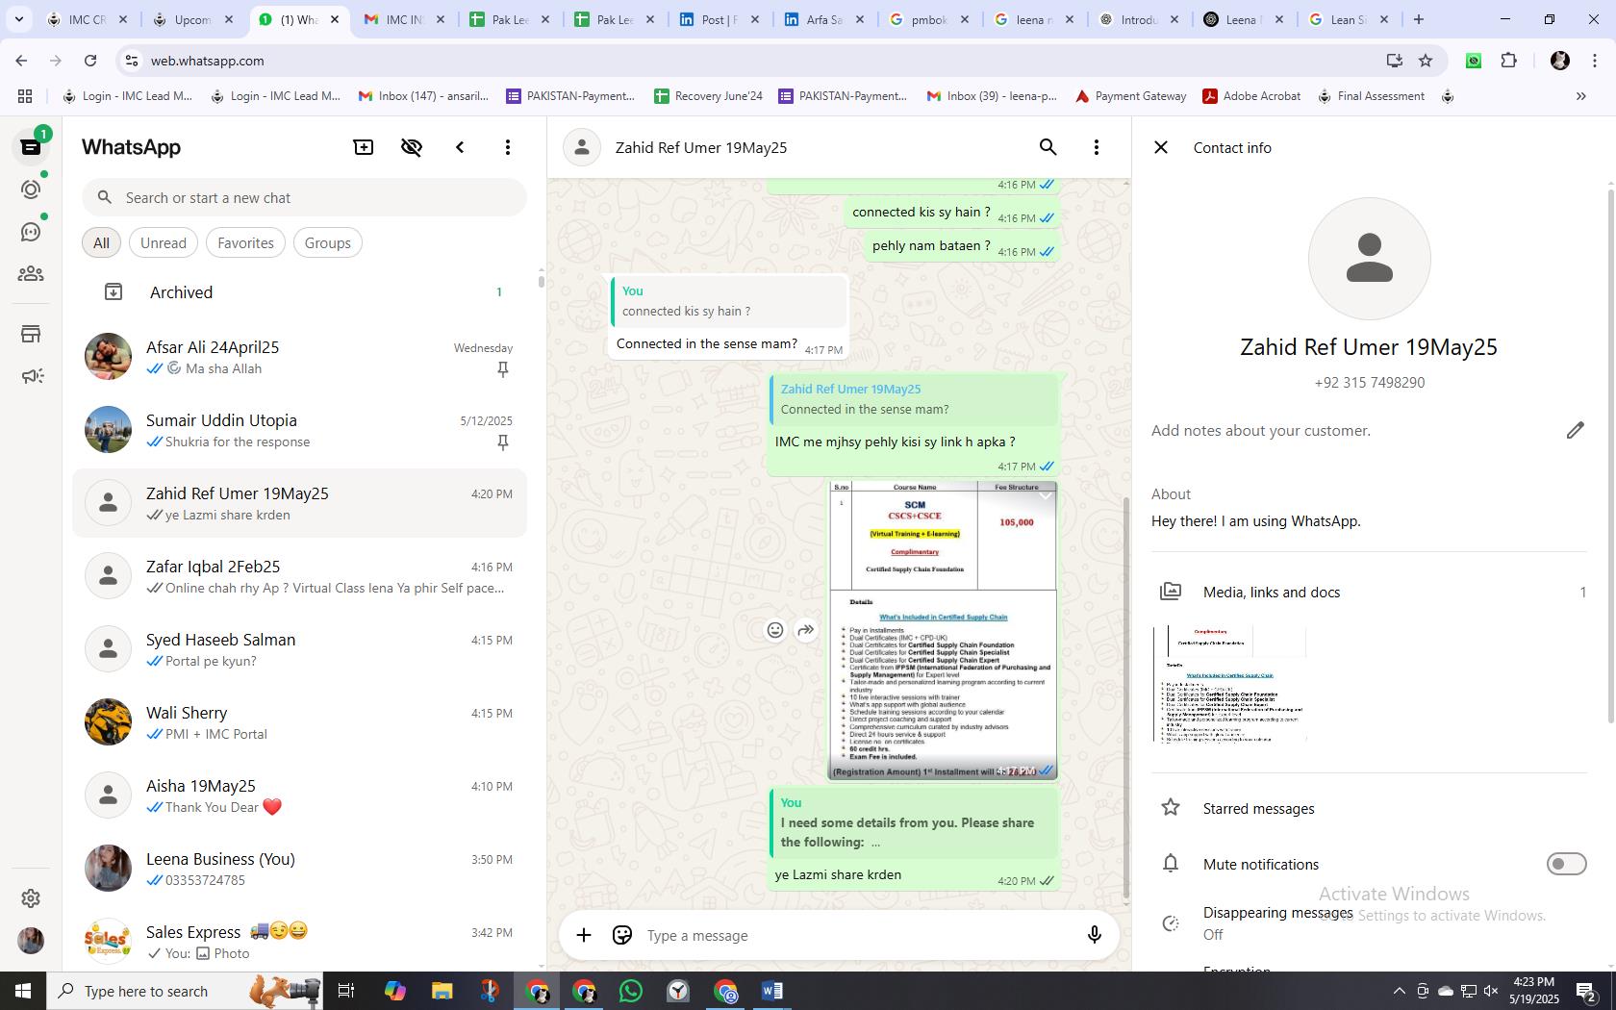The image size is (1616, 1010).
Task: Open Starred messages
Action: coord(1369,808)
